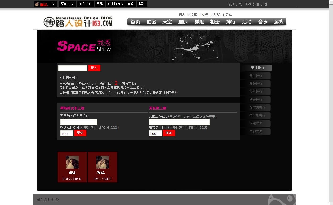Click username 测试 under first card
Viewport: 333px width, 205px height.
[x=72, y=173]
